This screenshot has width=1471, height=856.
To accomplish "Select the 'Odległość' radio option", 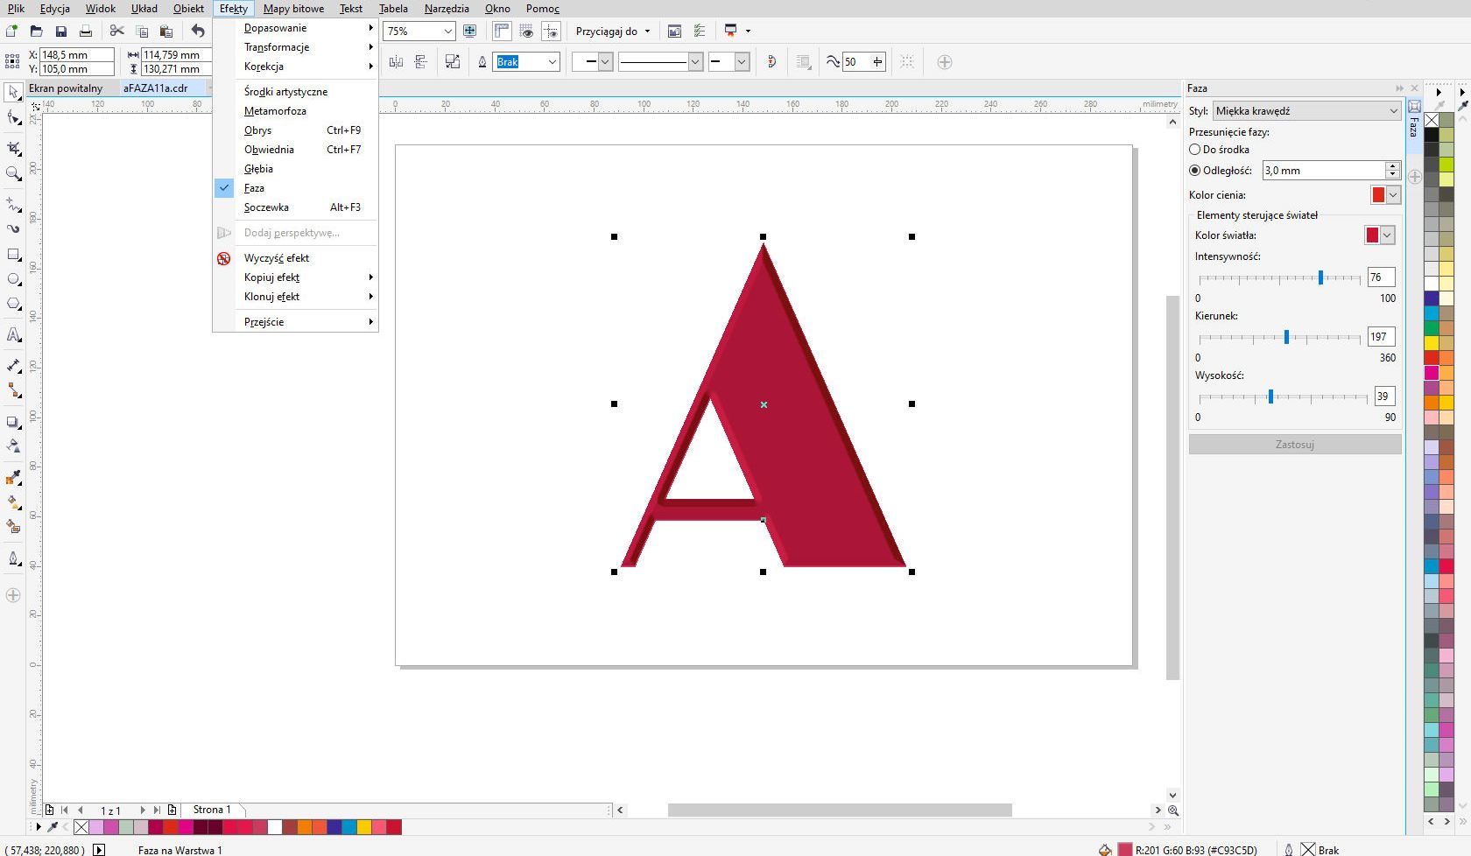I will coord(1195,171).
